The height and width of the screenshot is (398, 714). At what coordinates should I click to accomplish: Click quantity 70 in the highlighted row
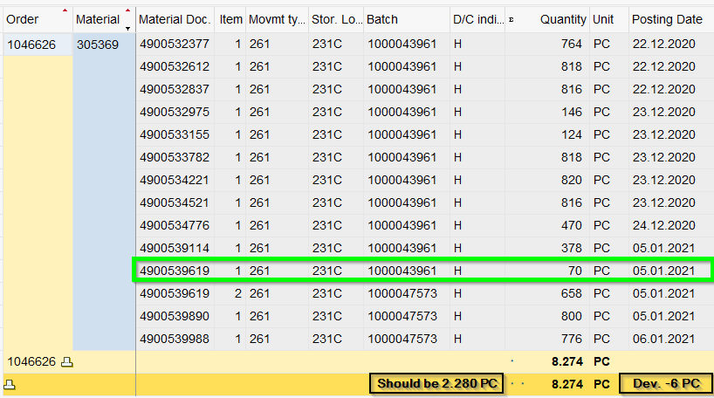573,271
